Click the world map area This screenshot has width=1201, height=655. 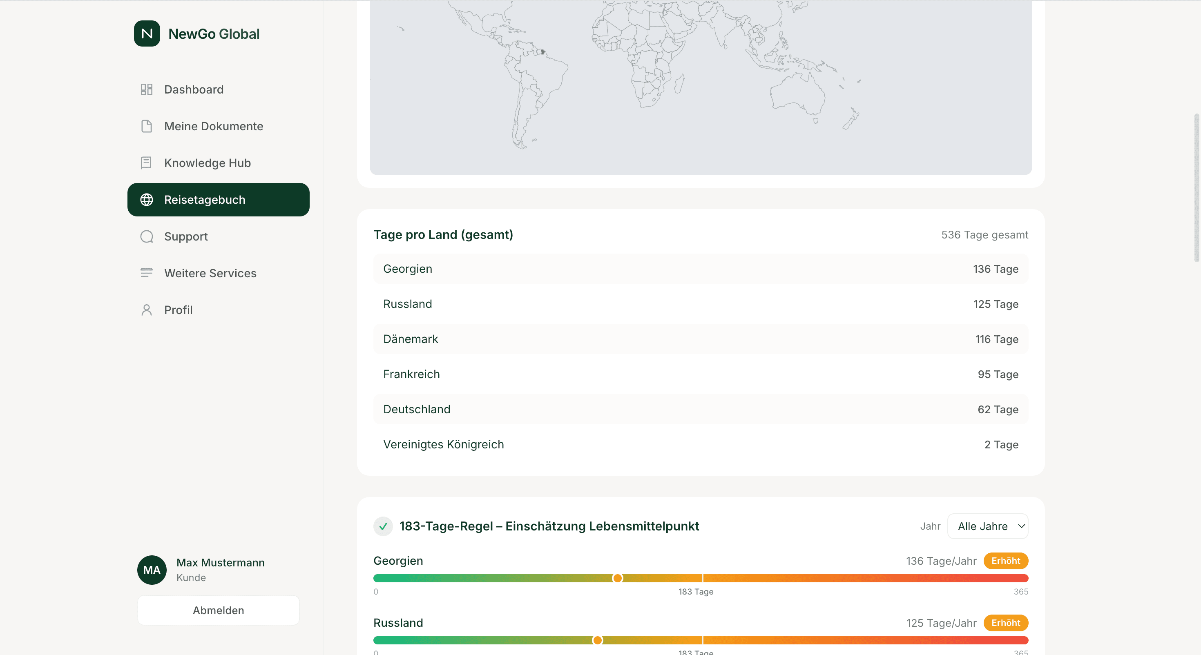(701, 87)
